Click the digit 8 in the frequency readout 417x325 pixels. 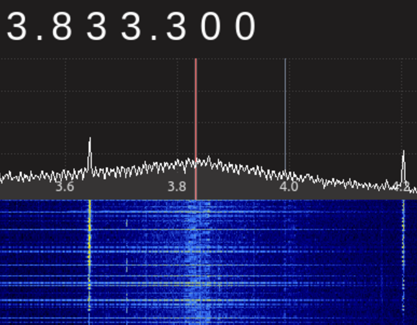pos(62,26)
